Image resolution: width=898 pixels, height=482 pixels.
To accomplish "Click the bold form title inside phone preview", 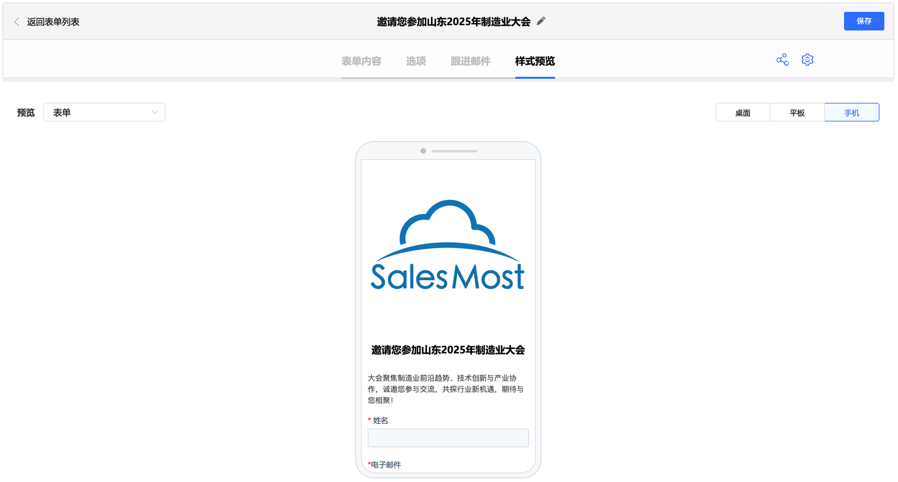I will point(448,350).
